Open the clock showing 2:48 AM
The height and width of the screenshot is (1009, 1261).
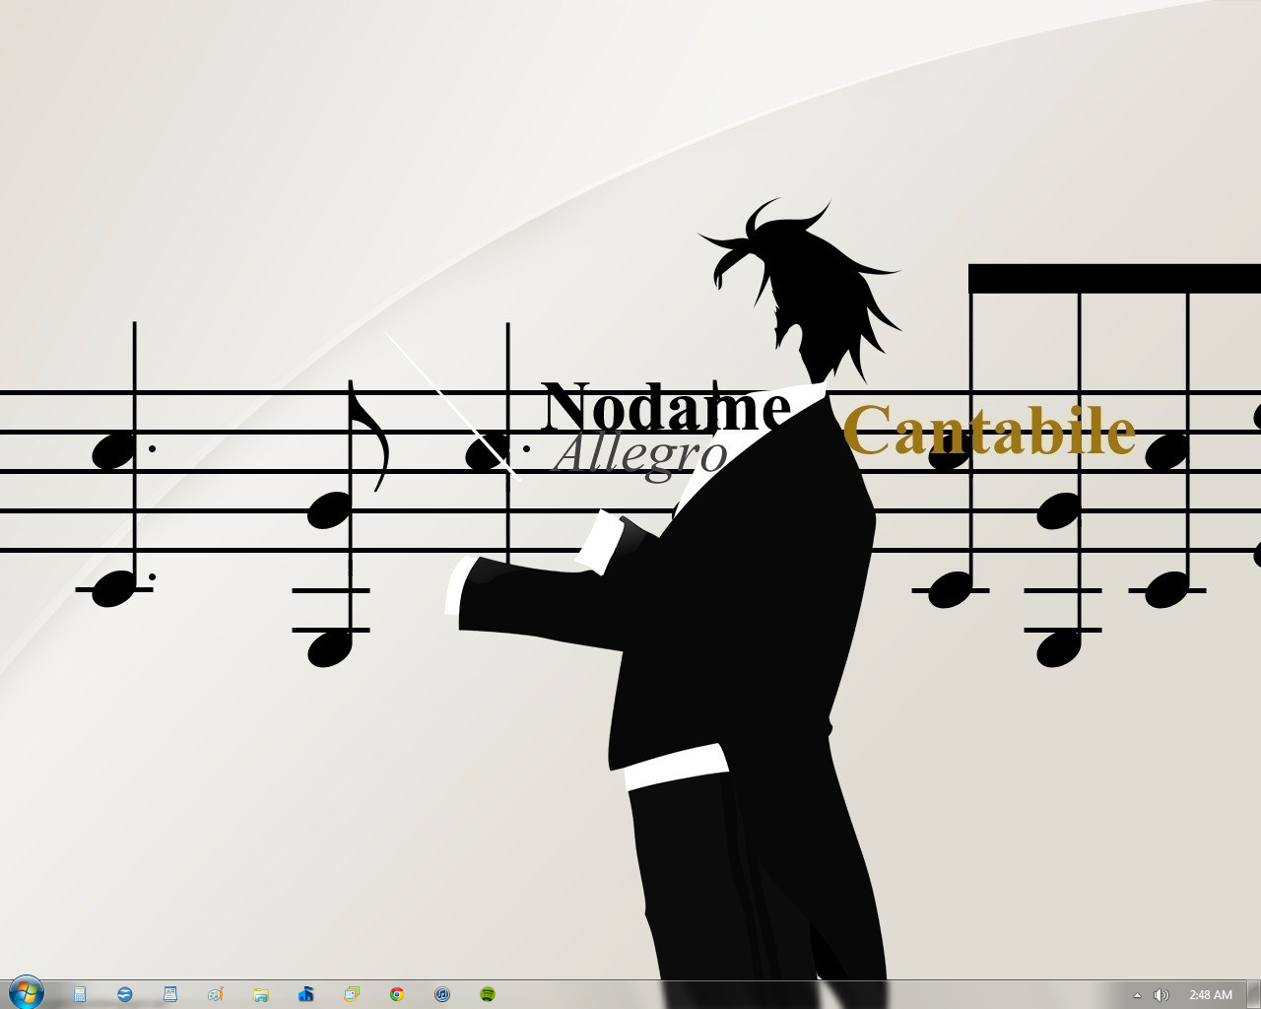(1211, 995)
